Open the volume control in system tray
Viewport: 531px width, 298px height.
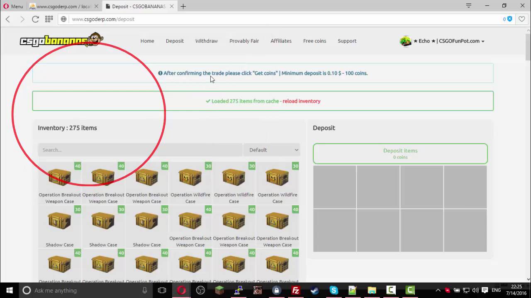475,290
